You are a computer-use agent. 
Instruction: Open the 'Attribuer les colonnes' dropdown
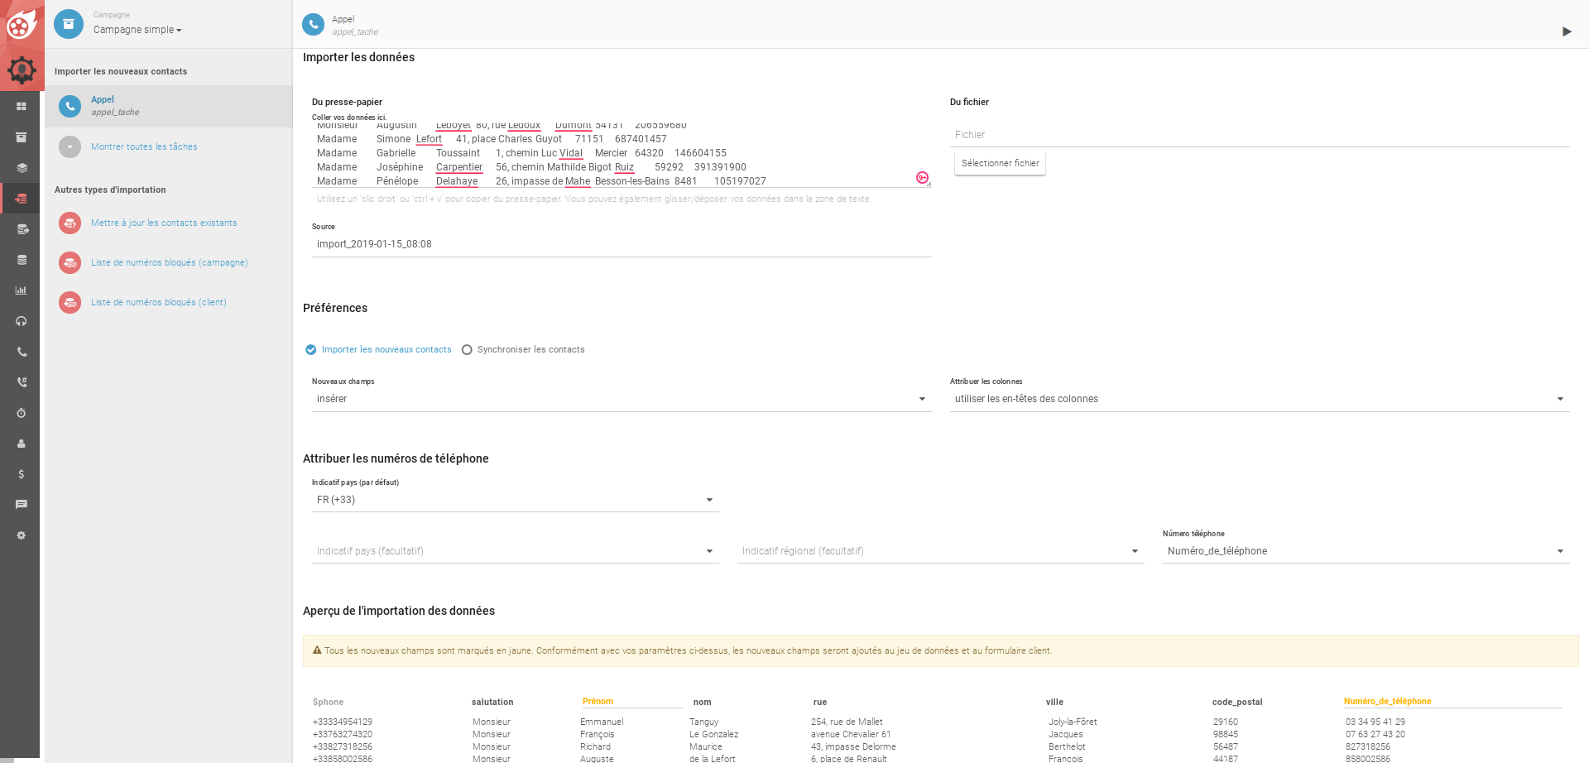click(1260, 399)
